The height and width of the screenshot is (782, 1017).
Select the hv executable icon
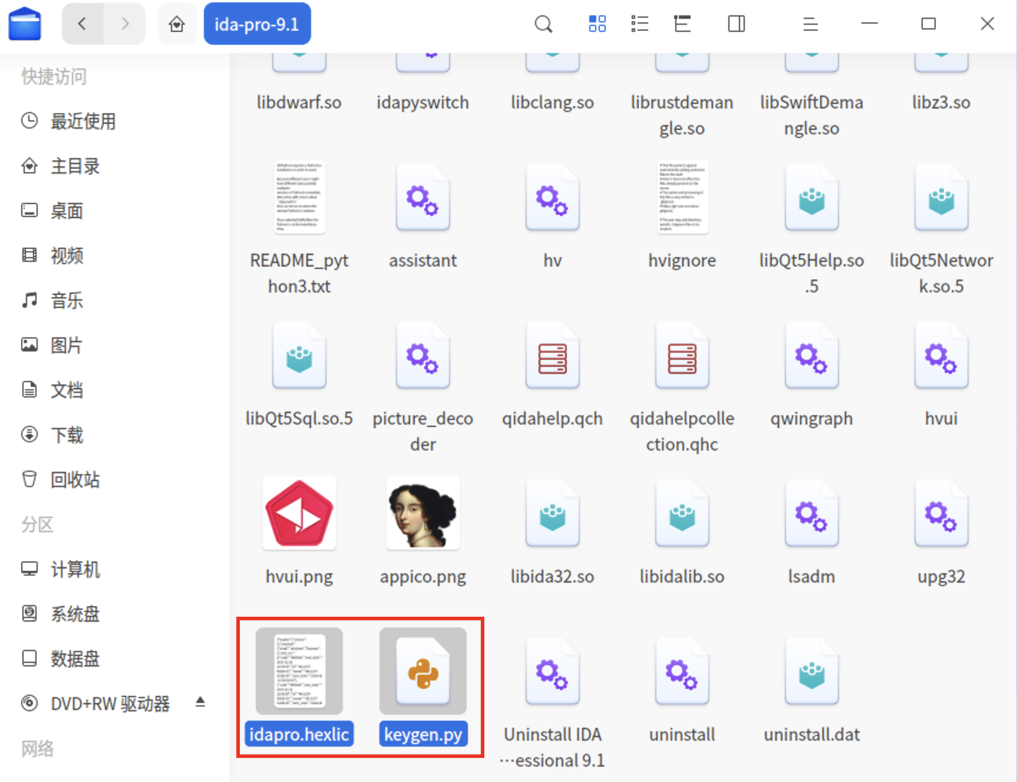[x=553, y=198]
